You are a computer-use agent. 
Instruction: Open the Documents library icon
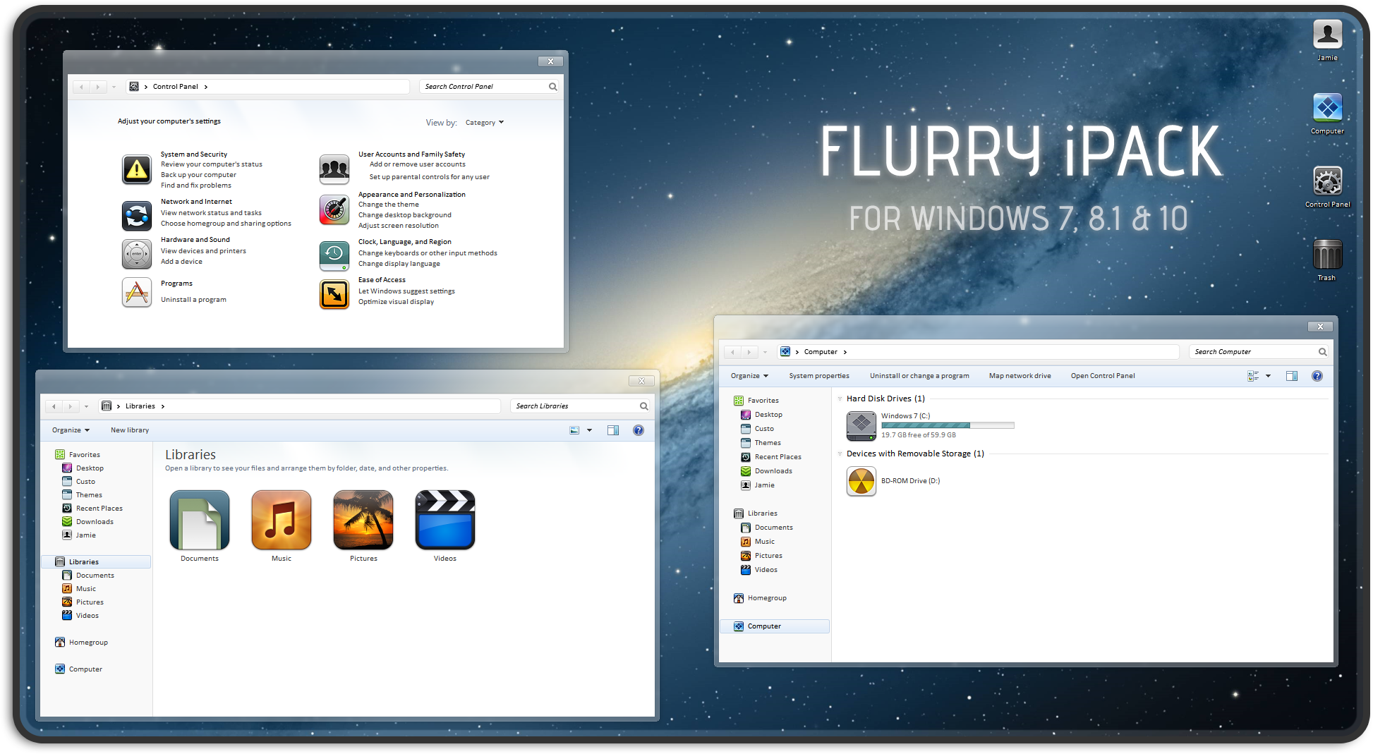pyautogui.click(x=200, y=520)
